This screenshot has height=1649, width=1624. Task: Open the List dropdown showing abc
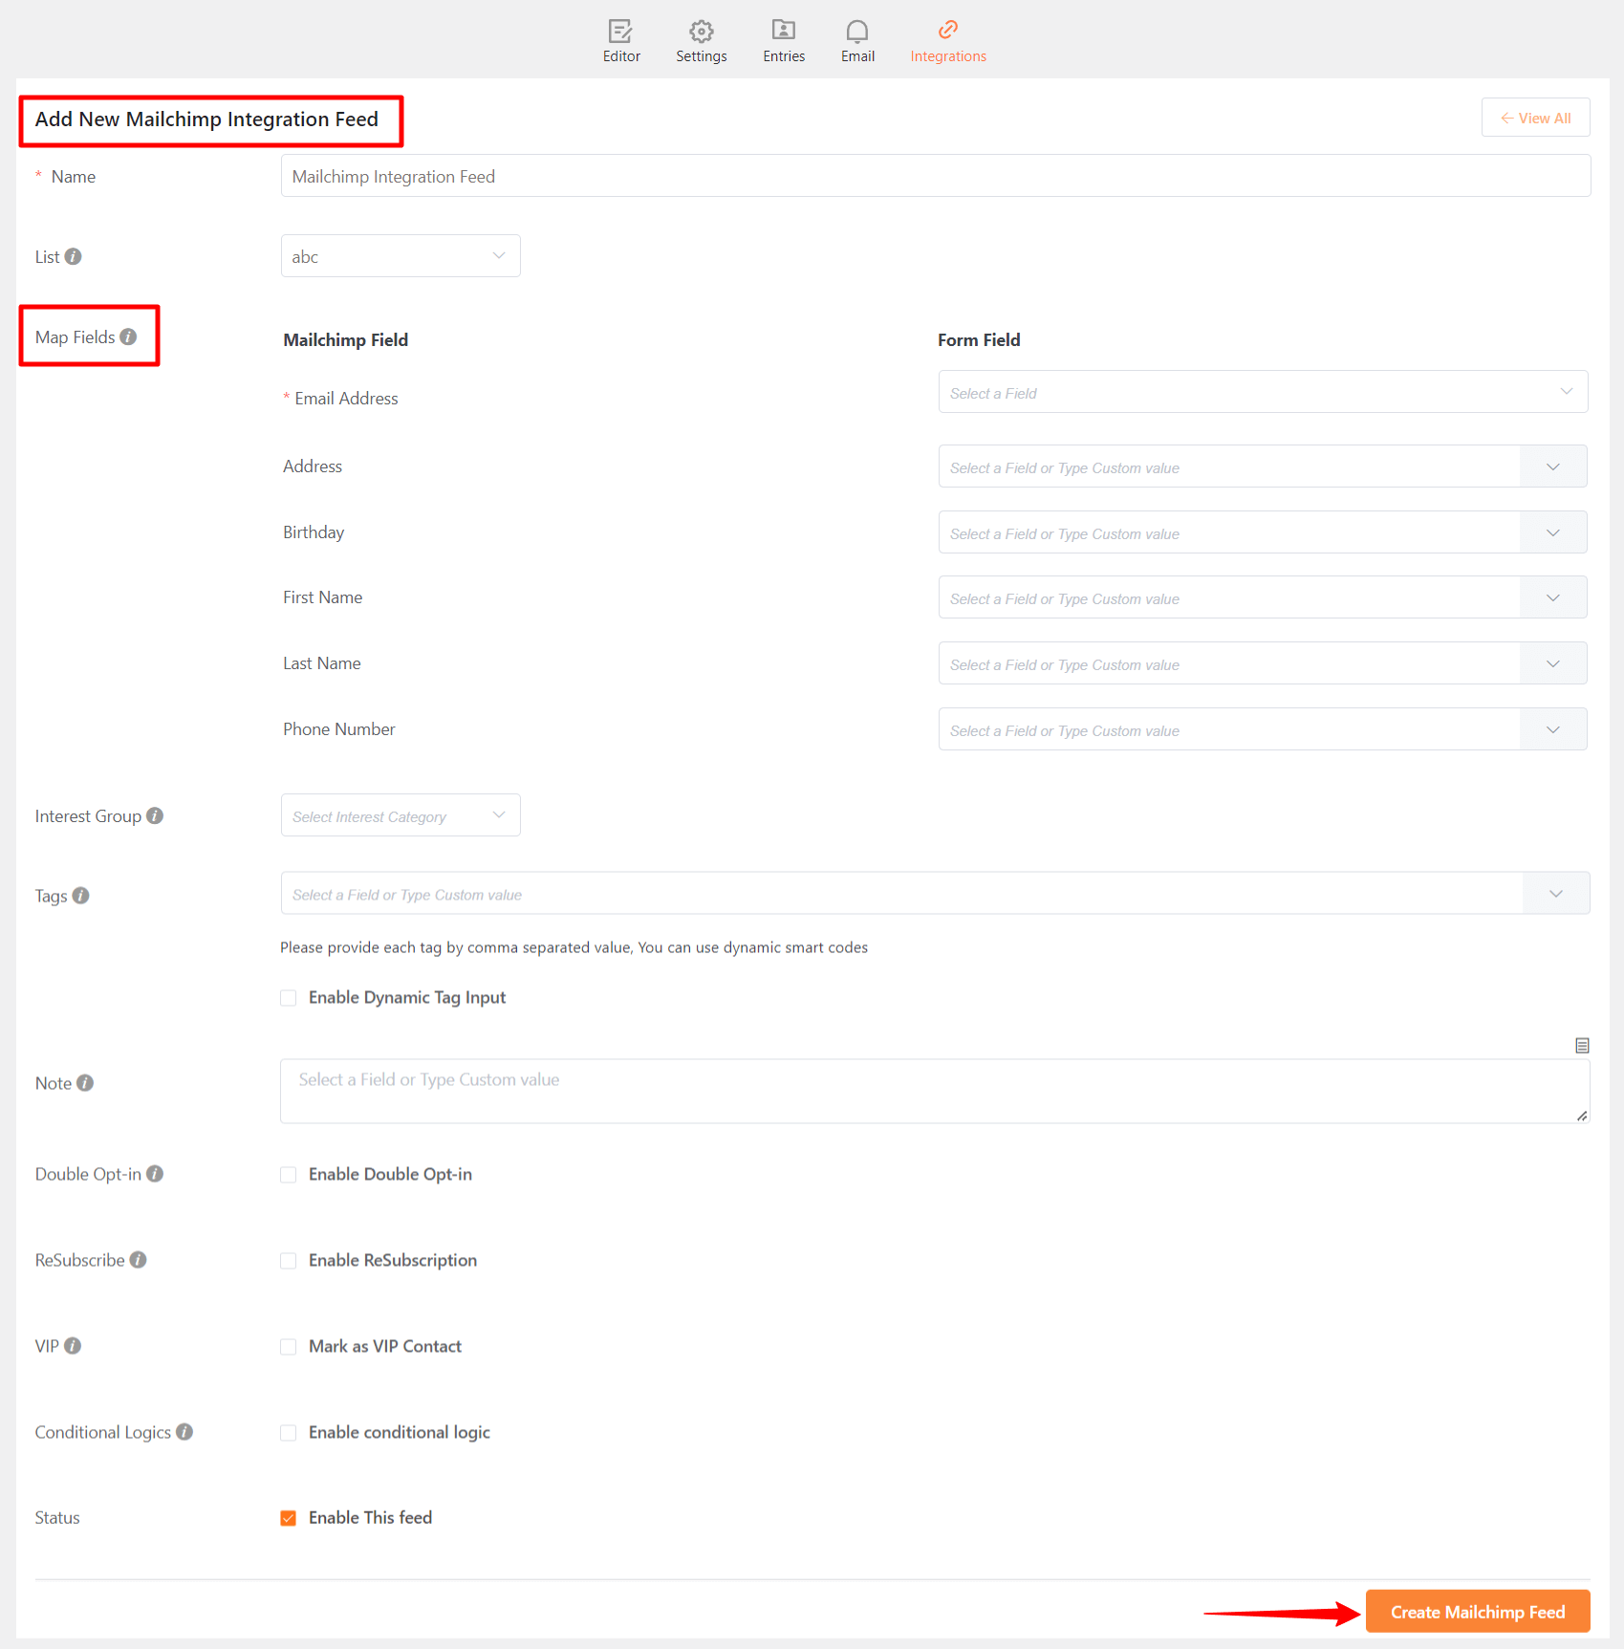click(x=401, y=256)
